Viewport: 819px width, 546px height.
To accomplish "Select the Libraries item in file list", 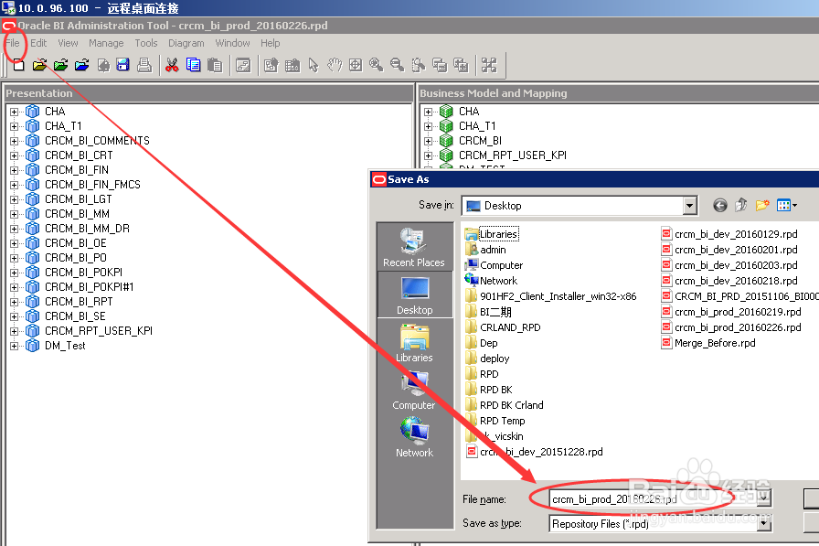I will pos(498,234).
